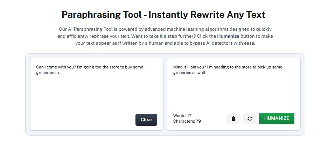The image size is (328, 146).
Task: Regenerate the paraphrase using the refresh icon
Action: 250,119
